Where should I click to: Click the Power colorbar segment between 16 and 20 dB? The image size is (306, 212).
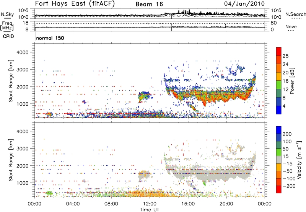[279, 77]
